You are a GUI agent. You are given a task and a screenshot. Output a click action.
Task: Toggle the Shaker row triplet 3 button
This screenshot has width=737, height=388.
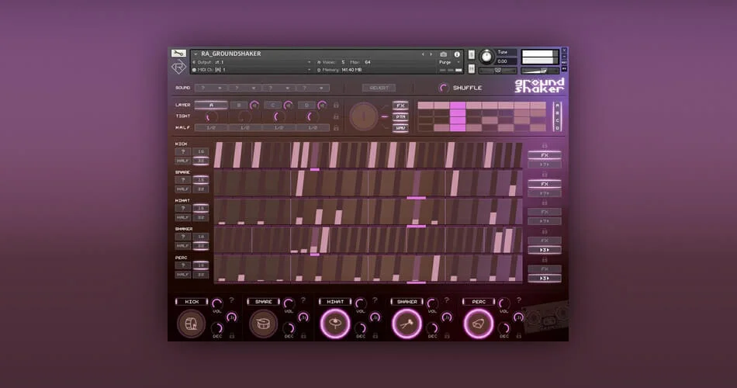coord(545,250)
